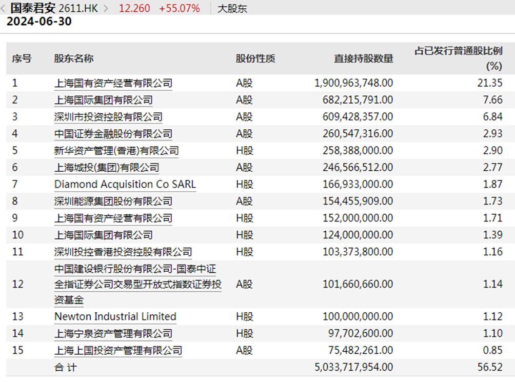Click the 股份性质 column header
The width and height of the screenshot is (515, 382).
pyautogui.click(x=255, y=58)
